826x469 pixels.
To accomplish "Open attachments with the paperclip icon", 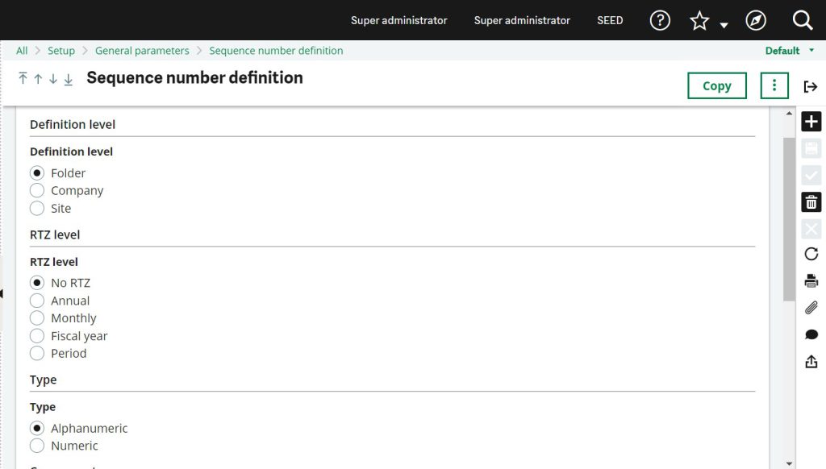I will tap(811, 307).
